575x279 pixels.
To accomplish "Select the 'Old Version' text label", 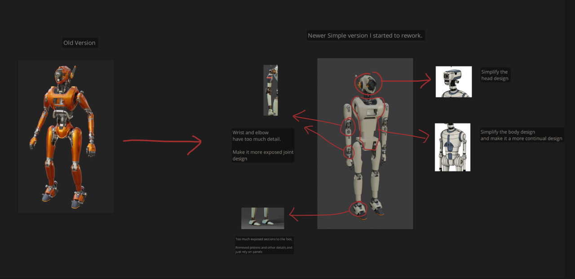I will coord(80,43).
